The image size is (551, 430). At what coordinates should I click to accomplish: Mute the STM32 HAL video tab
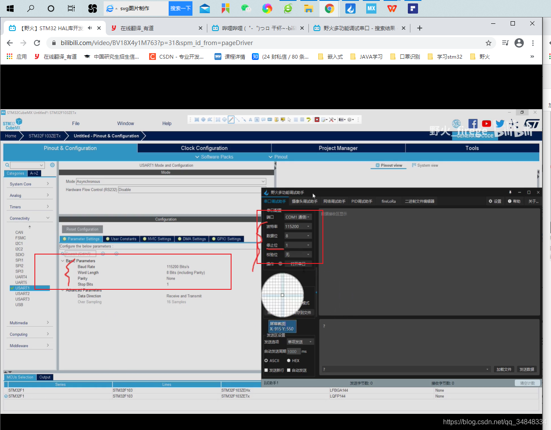(x=90, y=28)
